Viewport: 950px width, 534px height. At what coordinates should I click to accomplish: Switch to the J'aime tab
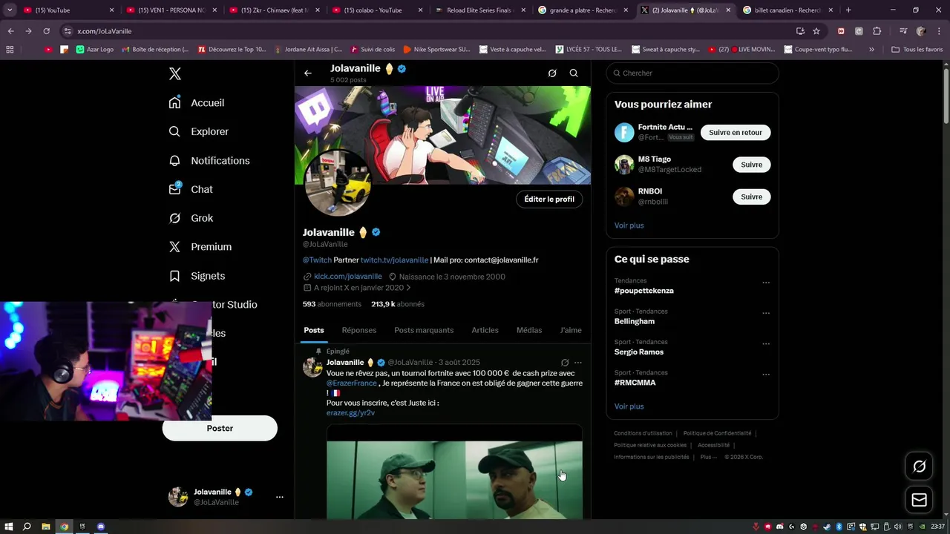pos(571,330)
